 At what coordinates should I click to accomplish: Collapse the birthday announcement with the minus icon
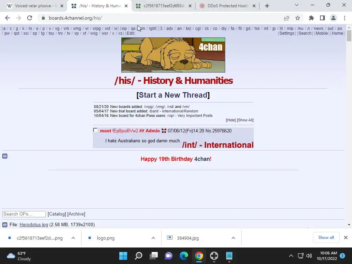point(5,156)
